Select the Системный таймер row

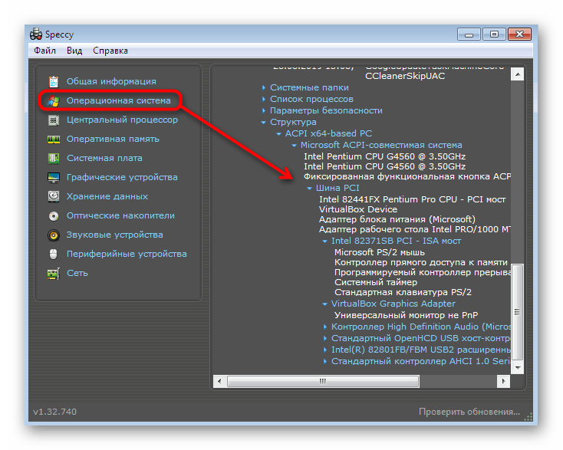pos(376,282)
